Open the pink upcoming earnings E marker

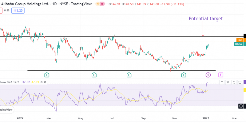tap(221, 75)
